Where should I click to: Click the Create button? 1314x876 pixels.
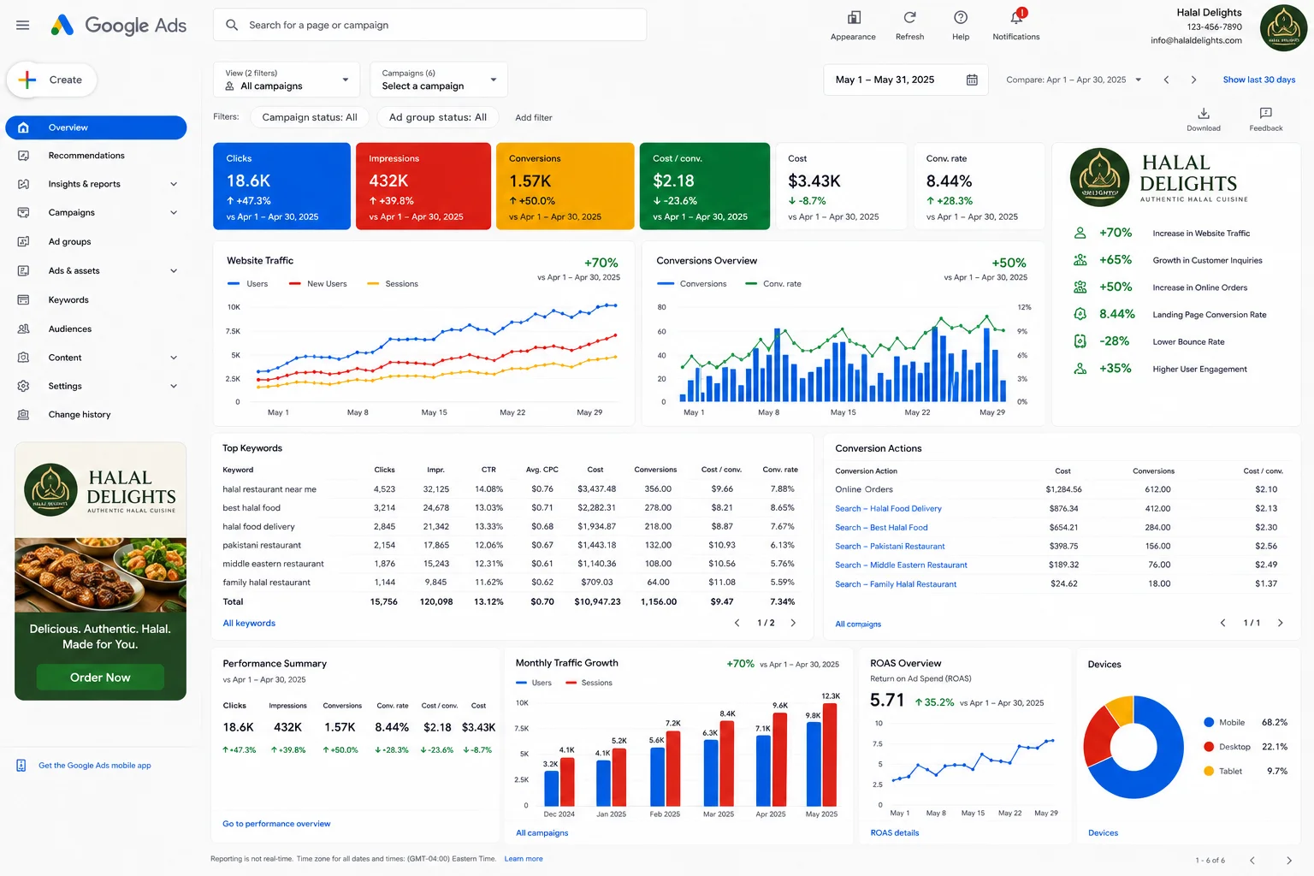click(51, 80)
